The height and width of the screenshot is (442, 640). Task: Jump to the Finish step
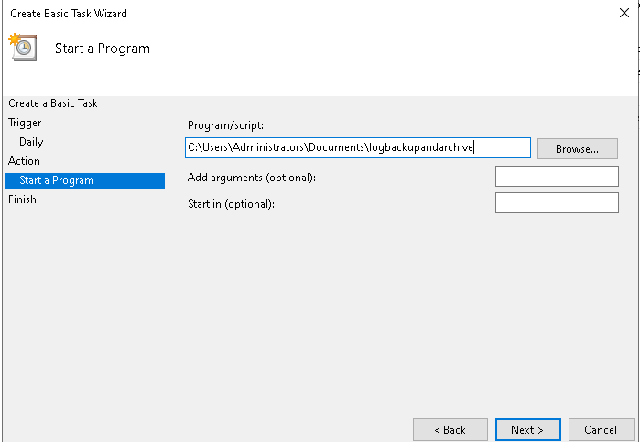[x=23, y=199]
